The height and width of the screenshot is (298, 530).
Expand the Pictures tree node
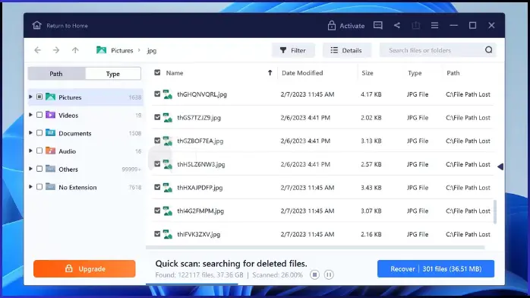click(x=30, y=97)
